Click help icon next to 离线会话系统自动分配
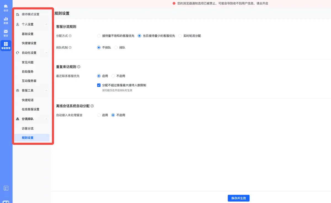 pyautogui.click(x=92, y=106)
